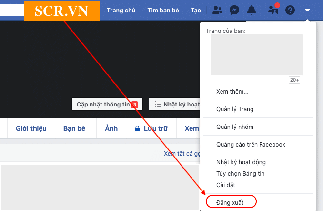This screenshot has width=323, height=211.
Task: Click Xem tất cả link
Action: (182, 154)
